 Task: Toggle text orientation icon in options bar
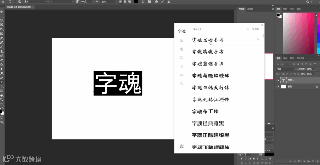(x=19, y=2)
